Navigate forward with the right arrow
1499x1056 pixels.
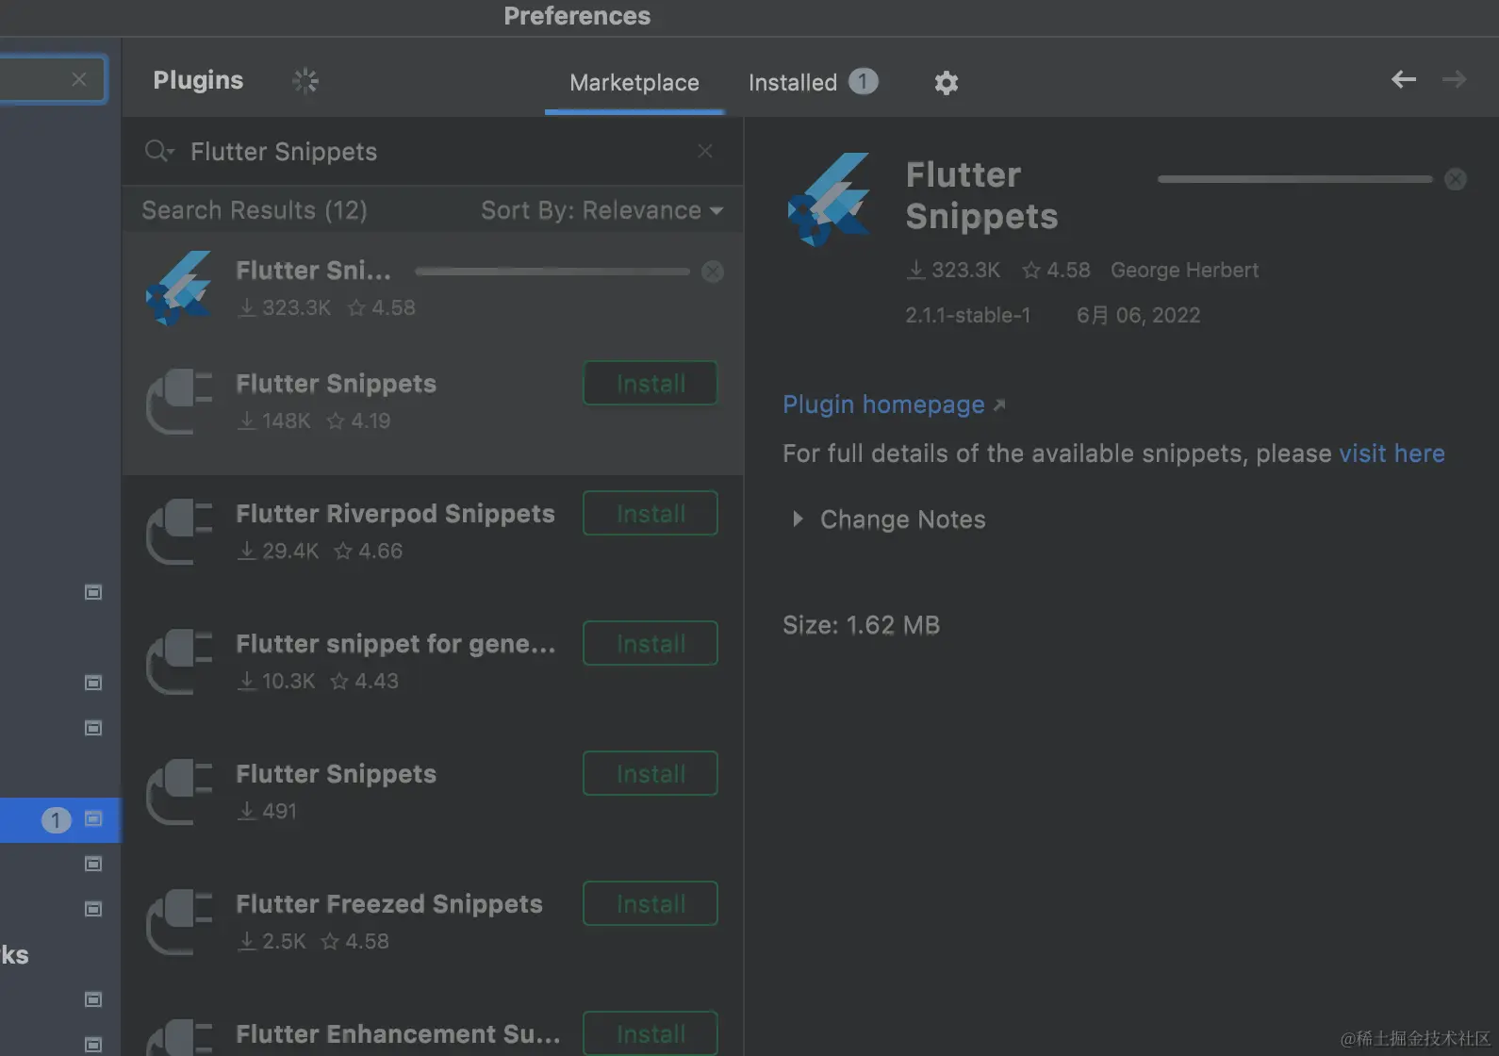point(1454,80)
